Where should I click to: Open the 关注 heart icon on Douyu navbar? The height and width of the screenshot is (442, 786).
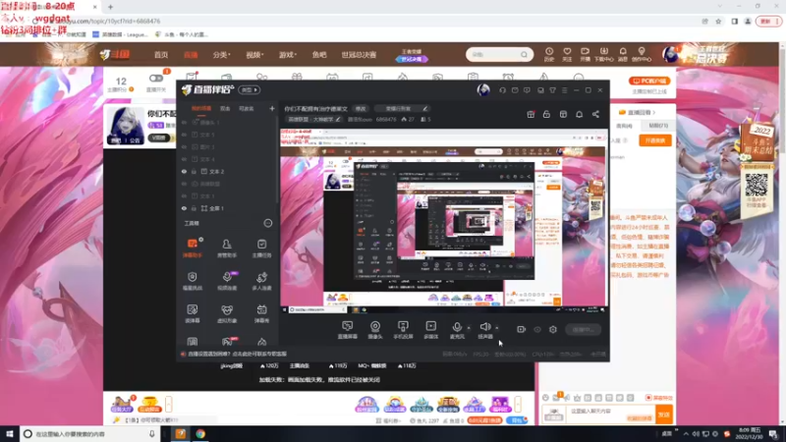click(x=567, y=54)
